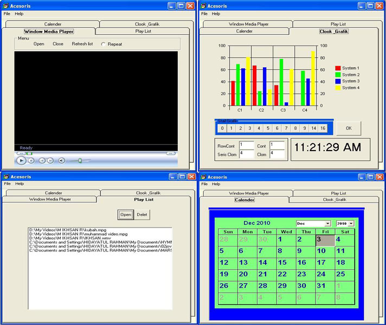Screen dimensions: 386x325
Task: Click Open in the media player Menu group
Action: pos(39,44)
